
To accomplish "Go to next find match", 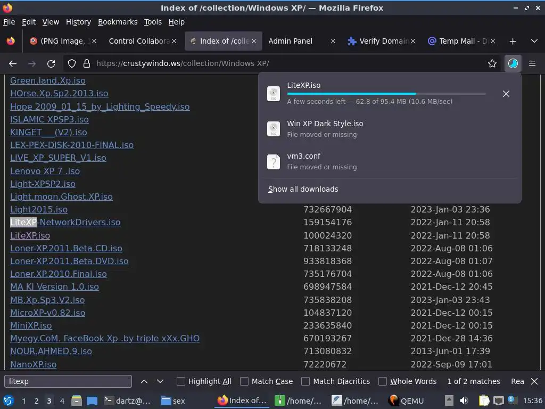I will pos(160,381).
